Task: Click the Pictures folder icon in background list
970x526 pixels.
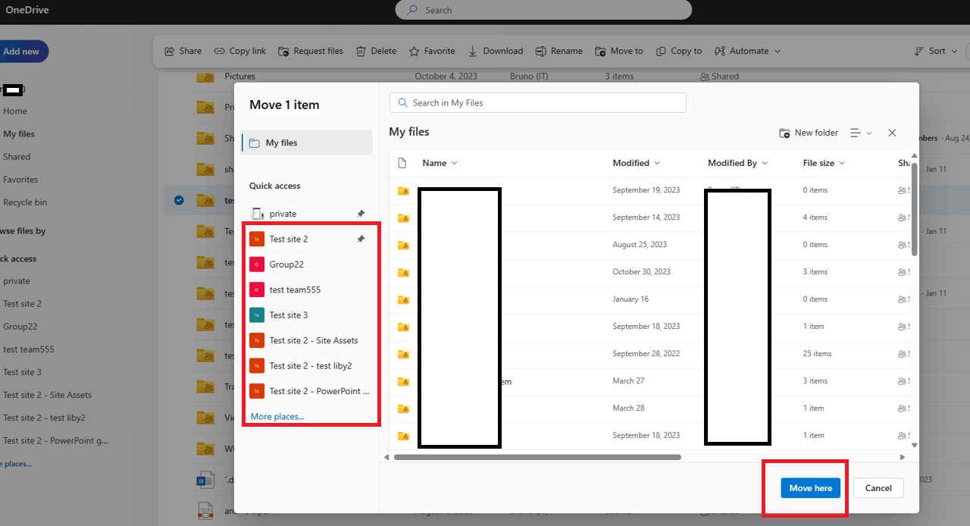Action: tap(205, 76)
